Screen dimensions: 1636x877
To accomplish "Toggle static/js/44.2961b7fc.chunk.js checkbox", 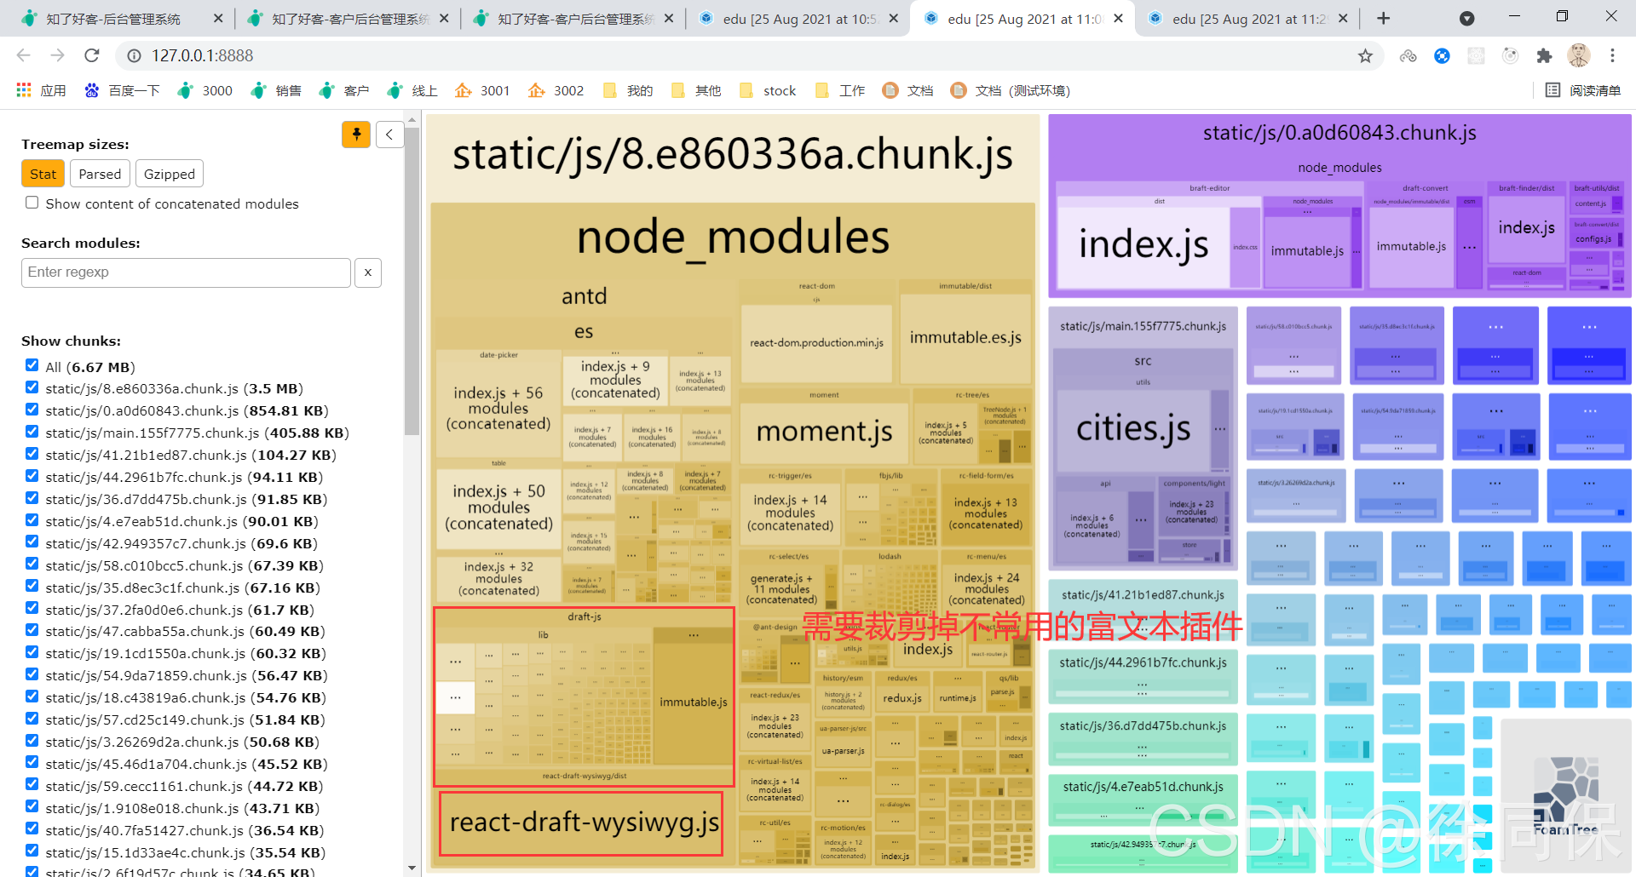I will 32,476.
